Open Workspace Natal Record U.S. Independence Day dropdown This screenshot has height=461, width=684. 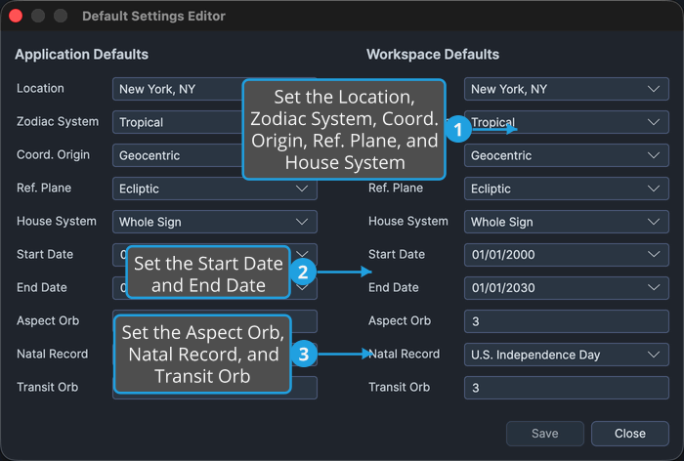tap(566, 355)
